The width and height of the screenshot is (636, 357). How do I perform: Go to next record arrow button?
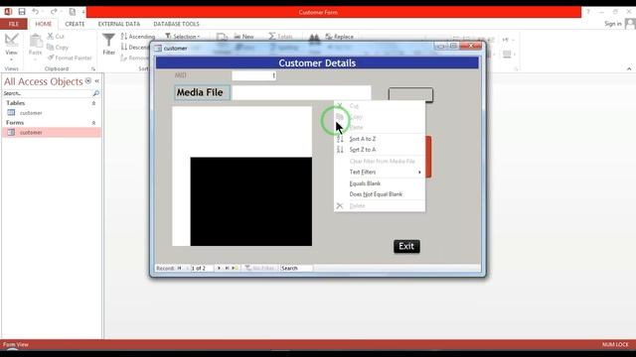[219, 268]
